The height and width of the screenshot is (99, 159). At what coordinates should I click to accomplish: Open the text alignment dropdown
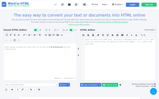(x=25, y=35)
